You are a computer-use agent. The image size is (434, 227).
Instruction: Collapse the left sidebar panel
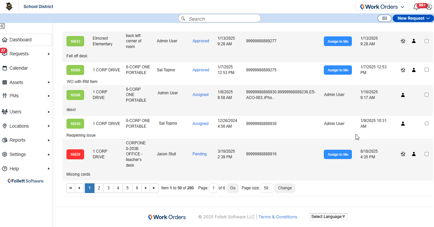point(3,26)
